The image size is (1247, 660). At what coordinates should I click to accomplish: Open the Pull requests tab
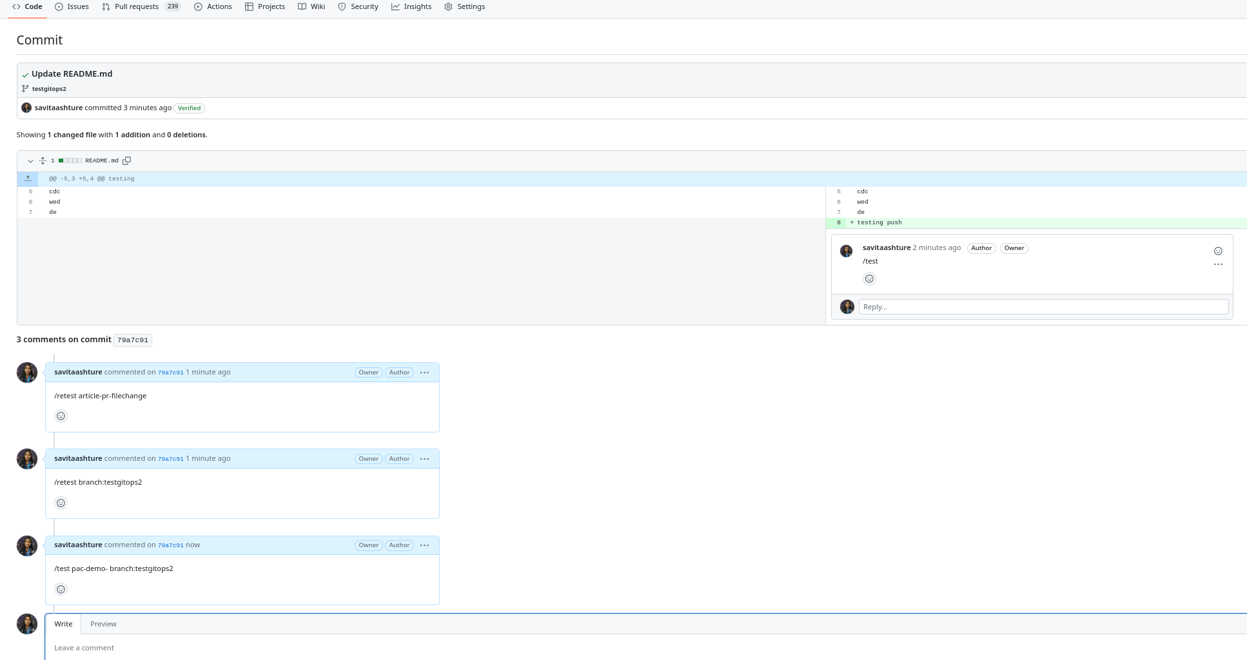click(x=135, y=6)
